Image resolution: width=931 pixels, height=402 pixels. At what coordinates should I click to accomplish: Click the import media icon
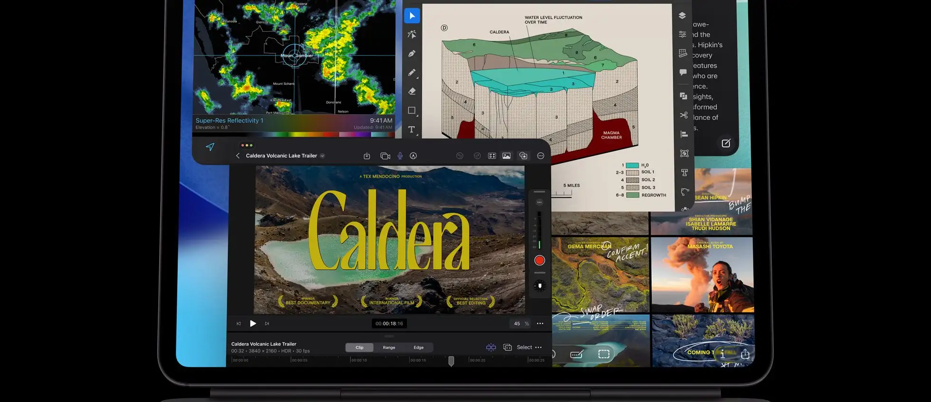(x=367, y=156)
